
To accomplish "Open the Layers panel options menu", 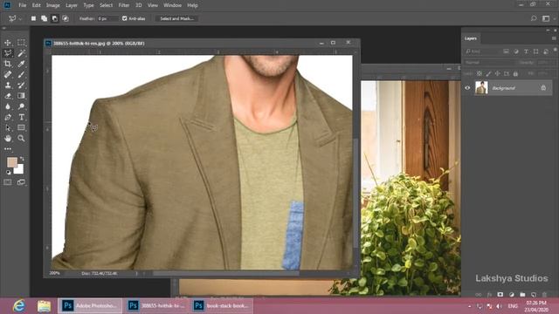I will (x=554, y=38).
